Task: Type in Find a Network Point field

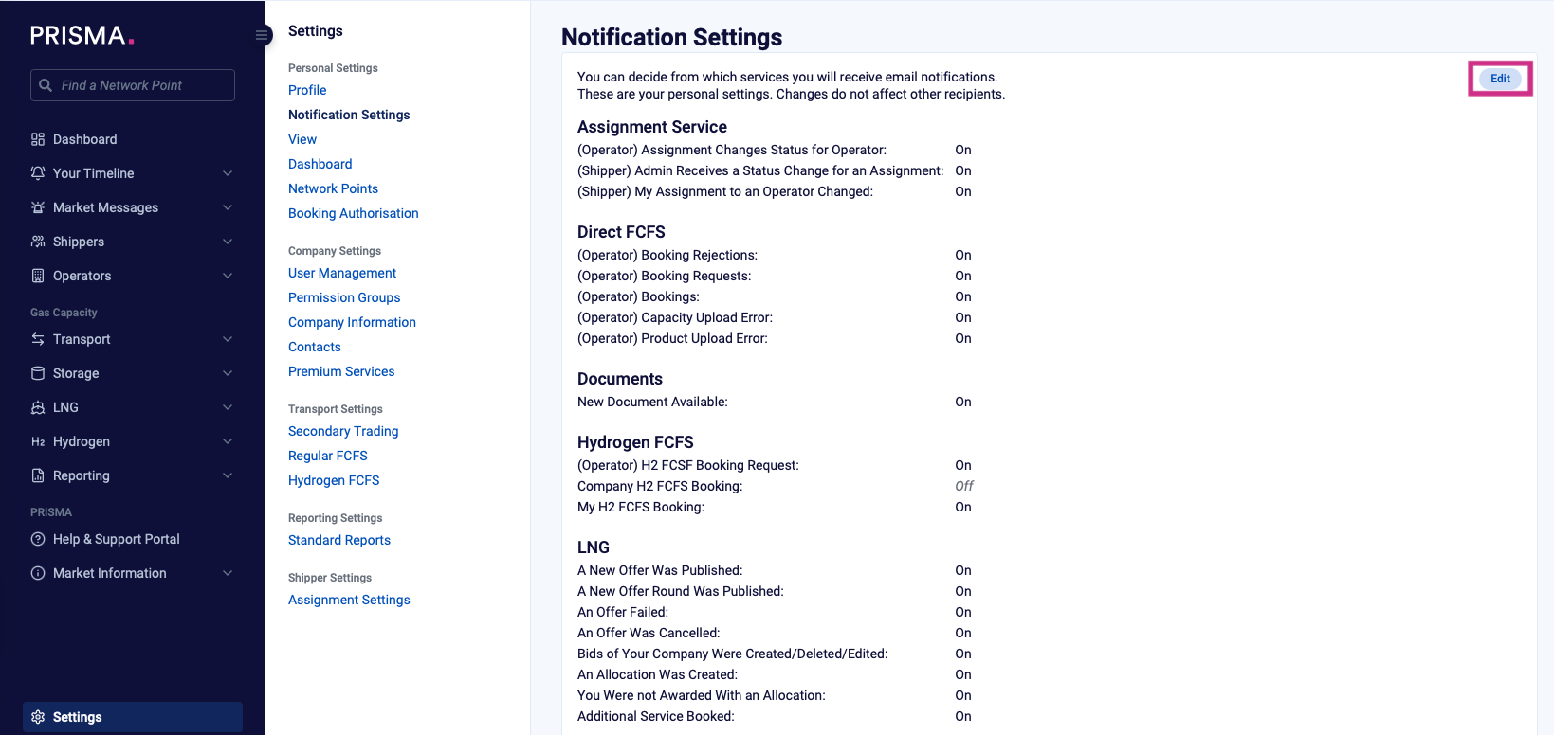Action: tap(142, 85)
